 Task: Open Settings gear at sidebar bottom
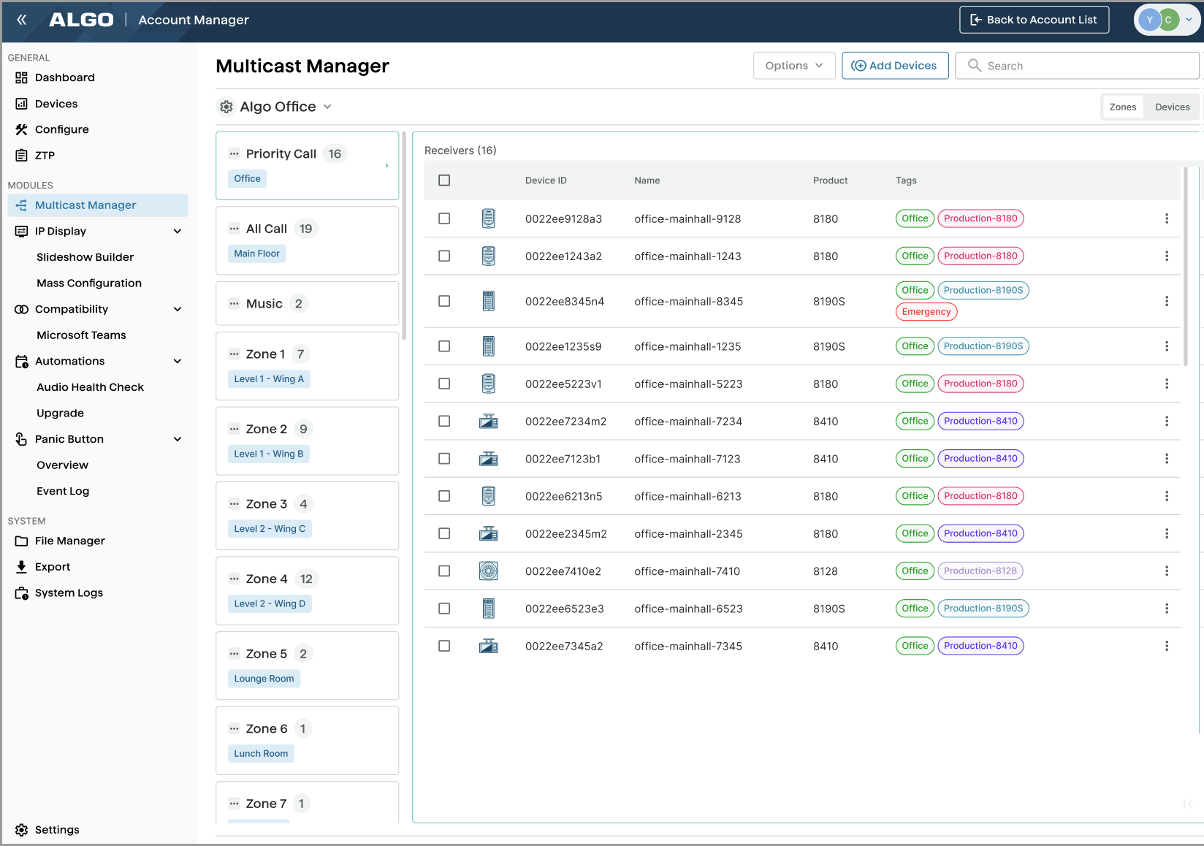coord(21,830)
